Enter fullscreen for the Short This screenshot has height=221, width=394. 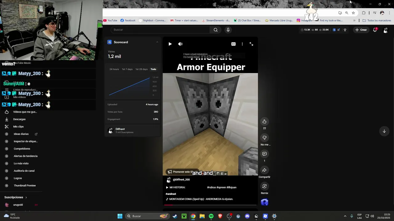251,44
